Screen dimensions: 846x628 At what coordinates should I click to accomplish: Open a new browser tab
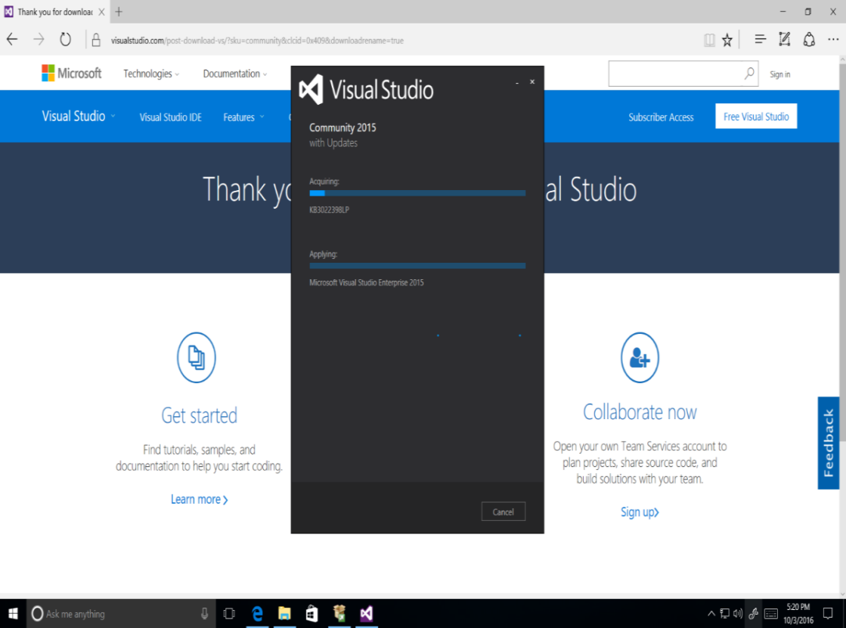coord(119,12)
